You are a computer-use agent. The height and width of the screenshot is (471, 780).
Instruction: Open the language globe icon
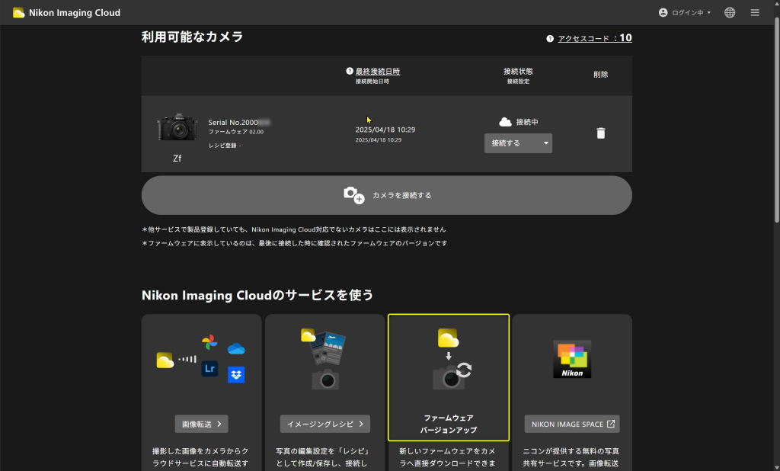tap(730, 12)
